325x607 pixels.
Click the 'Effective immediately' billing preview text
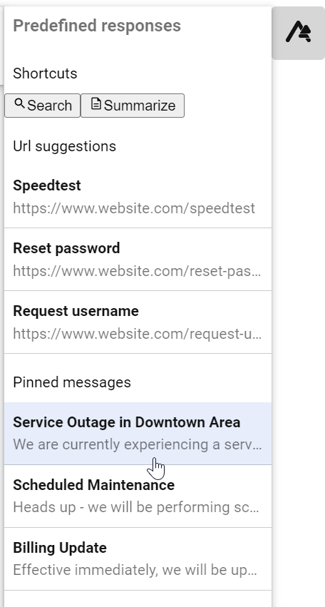[135, 570]
